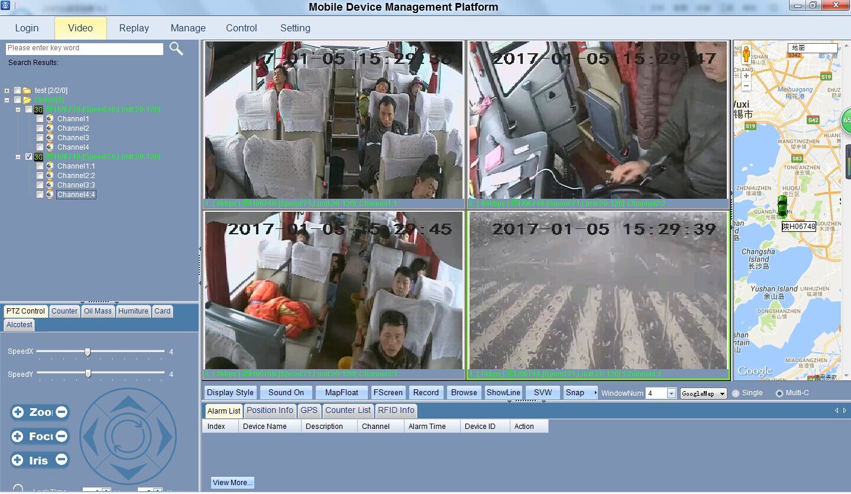
Task: Click the Record button
Action: (x=426, y=392)
